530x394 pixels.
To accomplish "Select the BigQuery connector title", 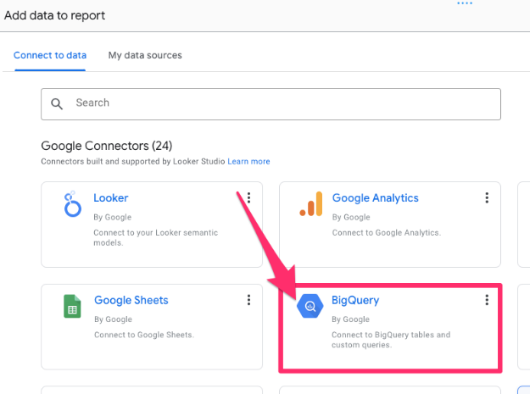I will click(355, 300).
